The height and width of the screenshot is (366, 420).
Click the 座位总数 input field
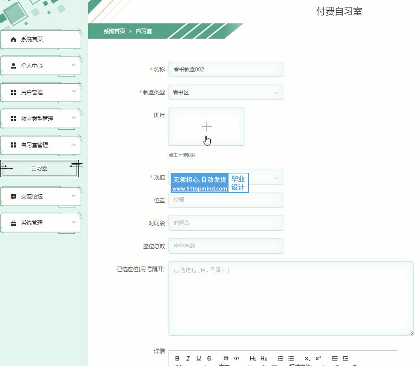pos(226,246)
